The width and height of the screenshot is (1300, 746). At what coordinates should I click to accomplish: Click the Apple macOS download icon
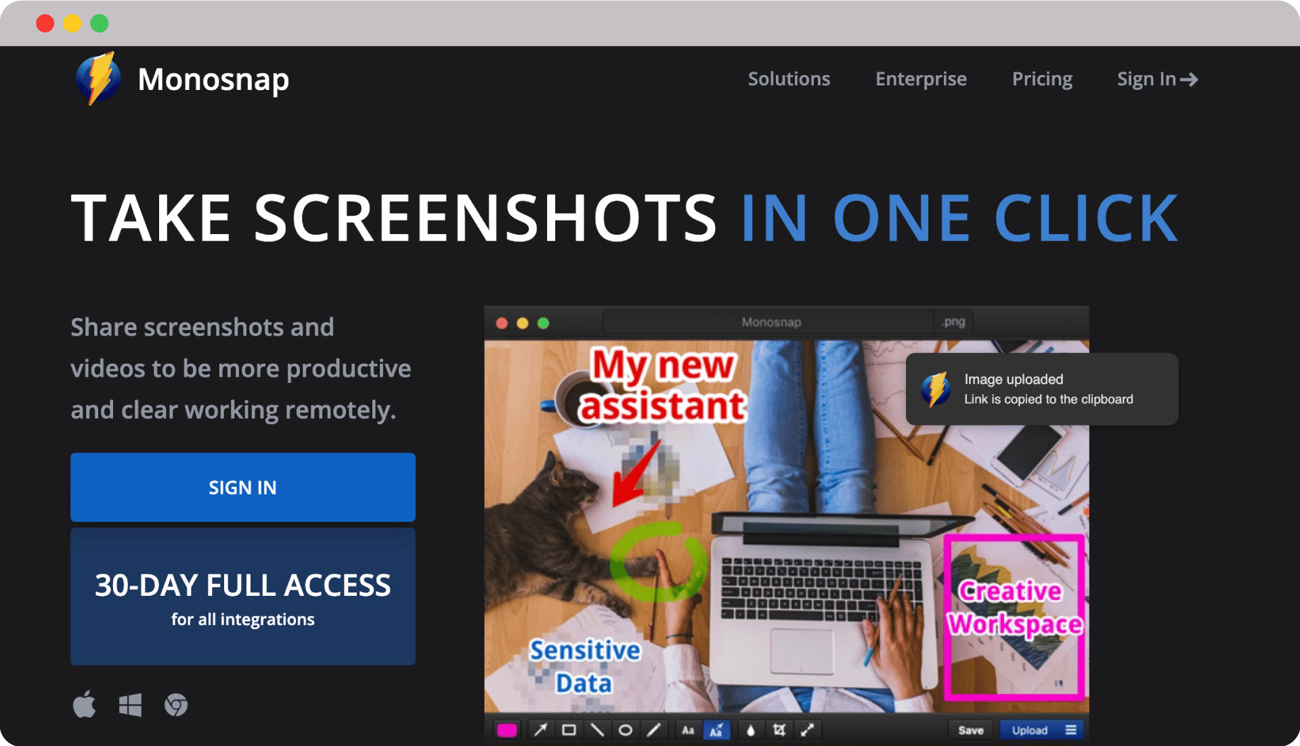click(85, 704)
